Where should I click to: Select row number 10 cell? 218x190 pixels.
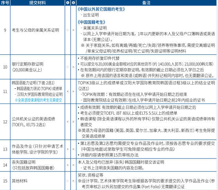(5, 67)
